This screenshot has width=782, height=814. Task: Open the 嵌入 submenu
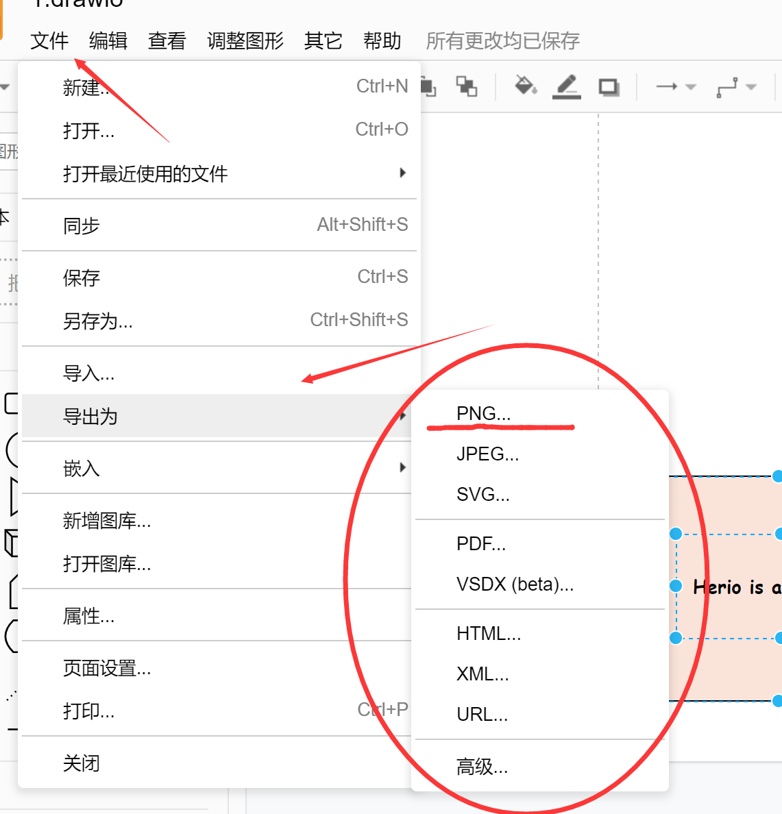click(x=82, y=467)
